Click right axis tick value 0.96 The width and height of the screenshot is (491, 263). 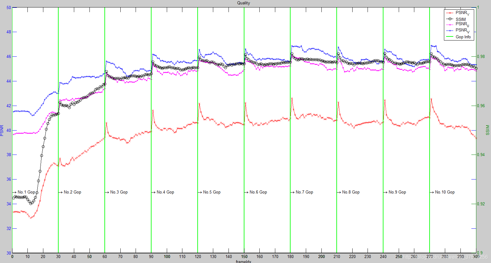coord(481,106)
